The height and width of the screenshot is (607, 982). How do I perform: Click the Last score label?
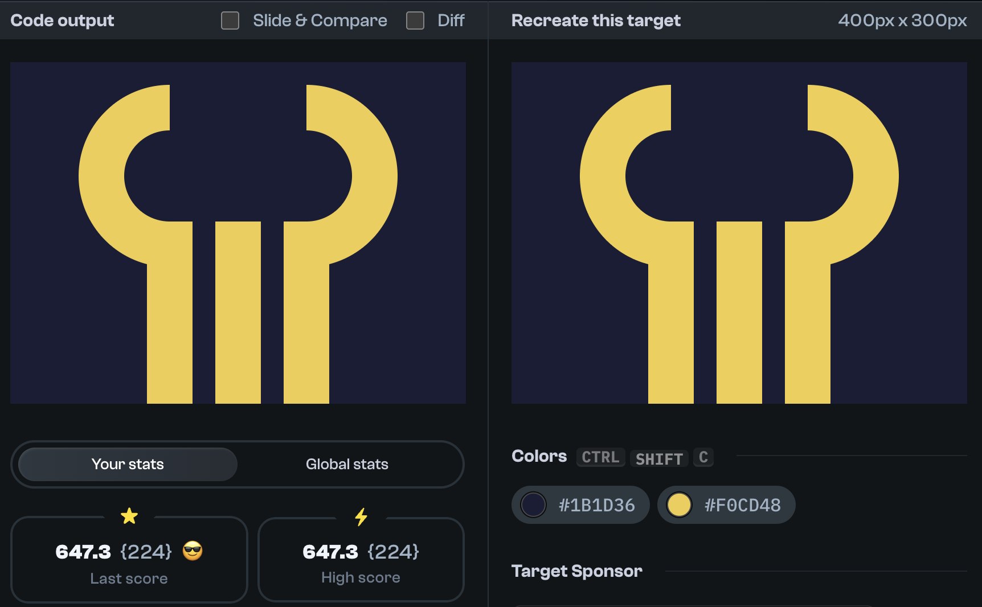[129, 579]
